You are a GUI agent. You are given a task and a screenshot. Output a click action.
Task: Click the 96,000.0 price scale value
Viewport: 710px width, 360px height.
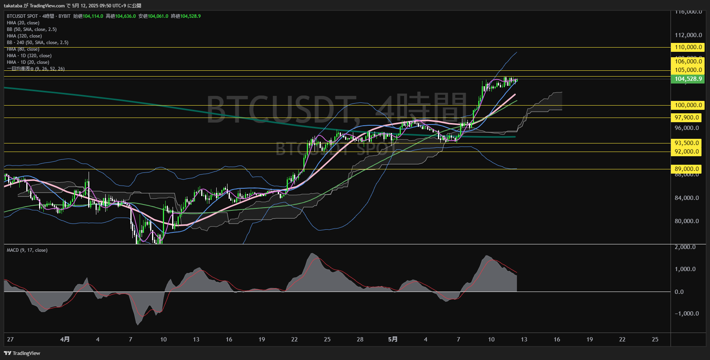tap(687, 128)
